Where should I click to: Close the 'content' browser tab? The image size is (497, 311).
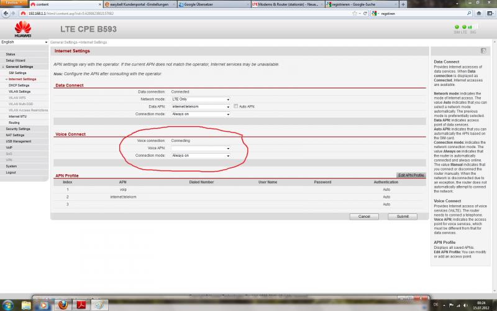[x=100, y=4]
